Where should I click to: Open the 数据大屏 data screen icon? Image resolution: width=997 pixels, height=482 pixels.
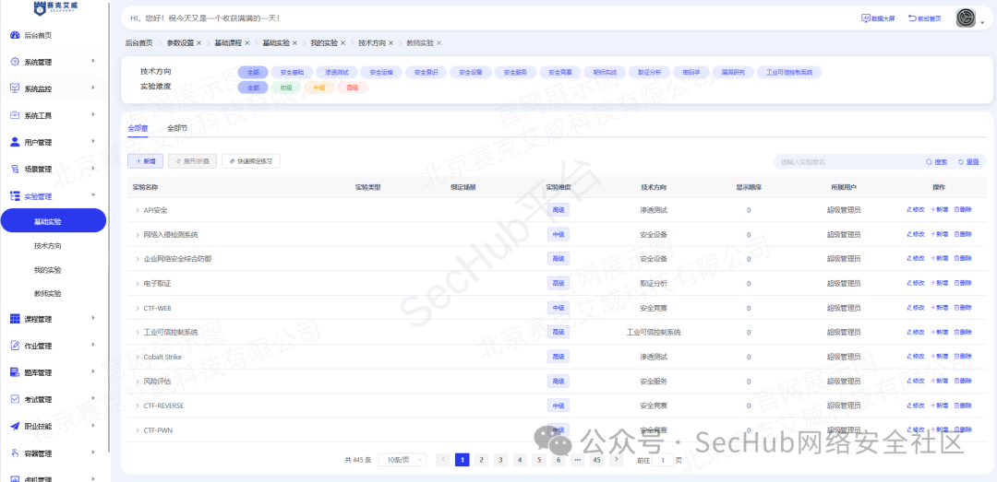point(865,18)
